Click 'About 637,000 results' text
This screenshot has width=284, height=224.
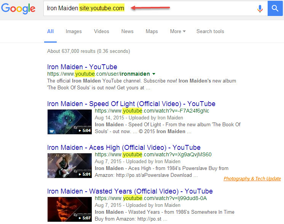89,51
